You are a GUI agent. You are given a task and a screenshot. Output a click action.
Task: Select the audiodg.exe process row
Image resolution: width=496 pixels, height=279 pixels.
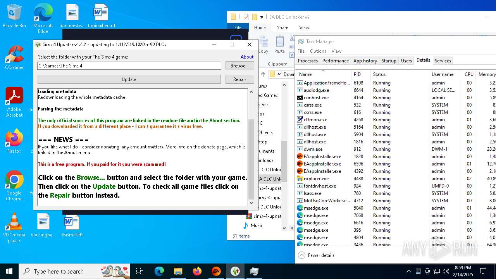click(x=396, y=90)
